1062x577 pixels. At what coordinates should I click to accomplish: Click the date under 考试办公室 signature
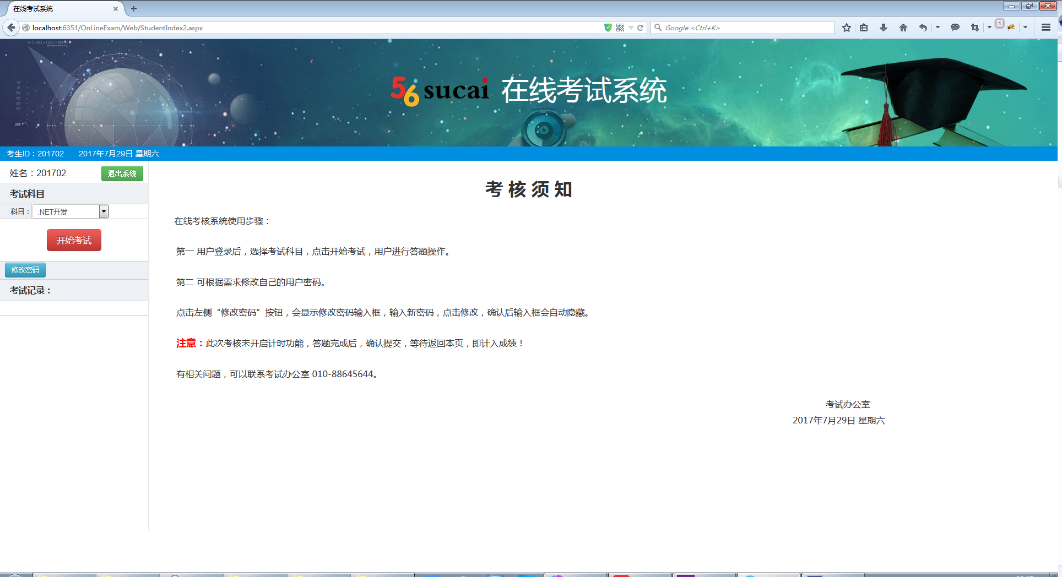pos(838,420)
